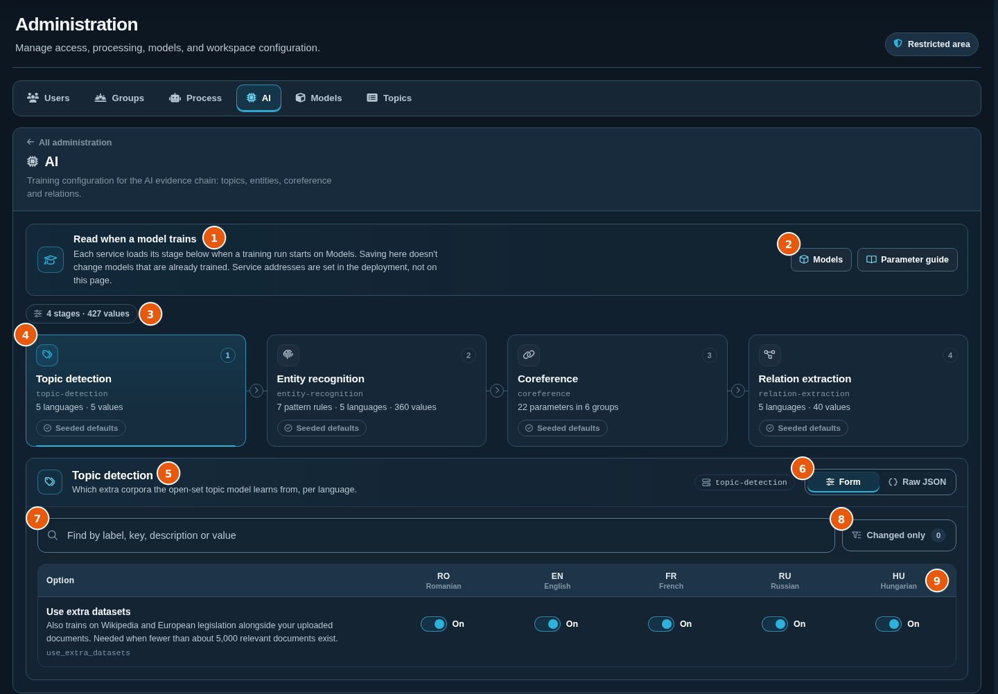Go to the Topics tab
The width and height of the screenshot is (998, 694).
[389, 98]
